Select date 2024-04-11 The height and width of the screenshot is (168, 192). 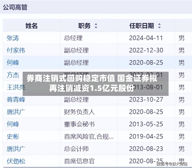146,38
